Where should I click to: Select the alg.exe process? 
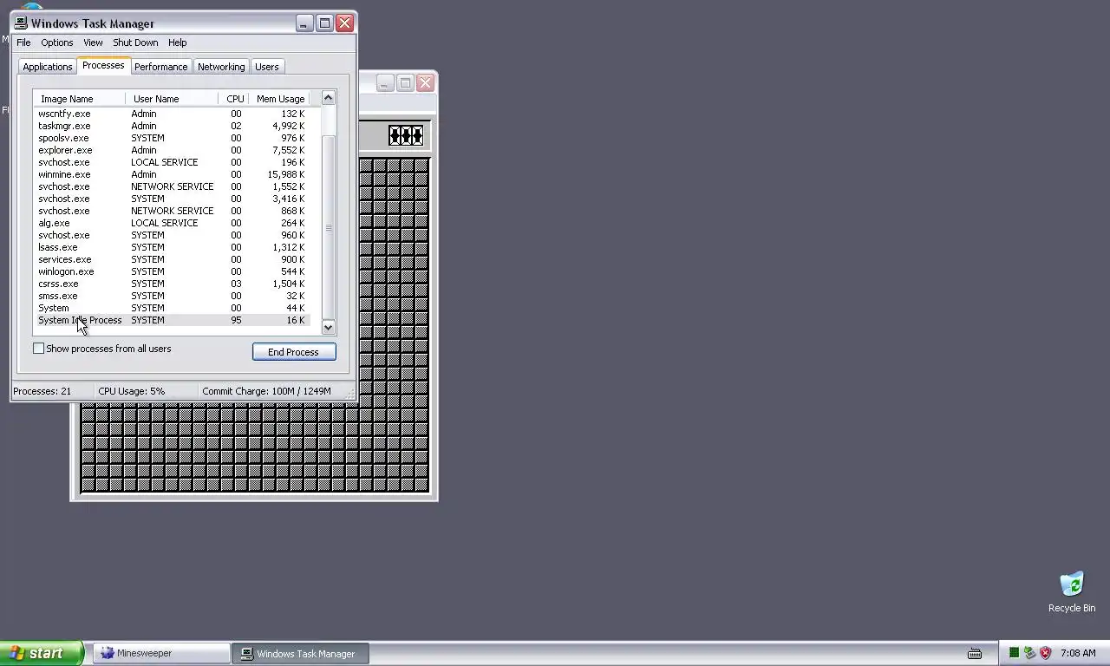click(x=172, y=223)
